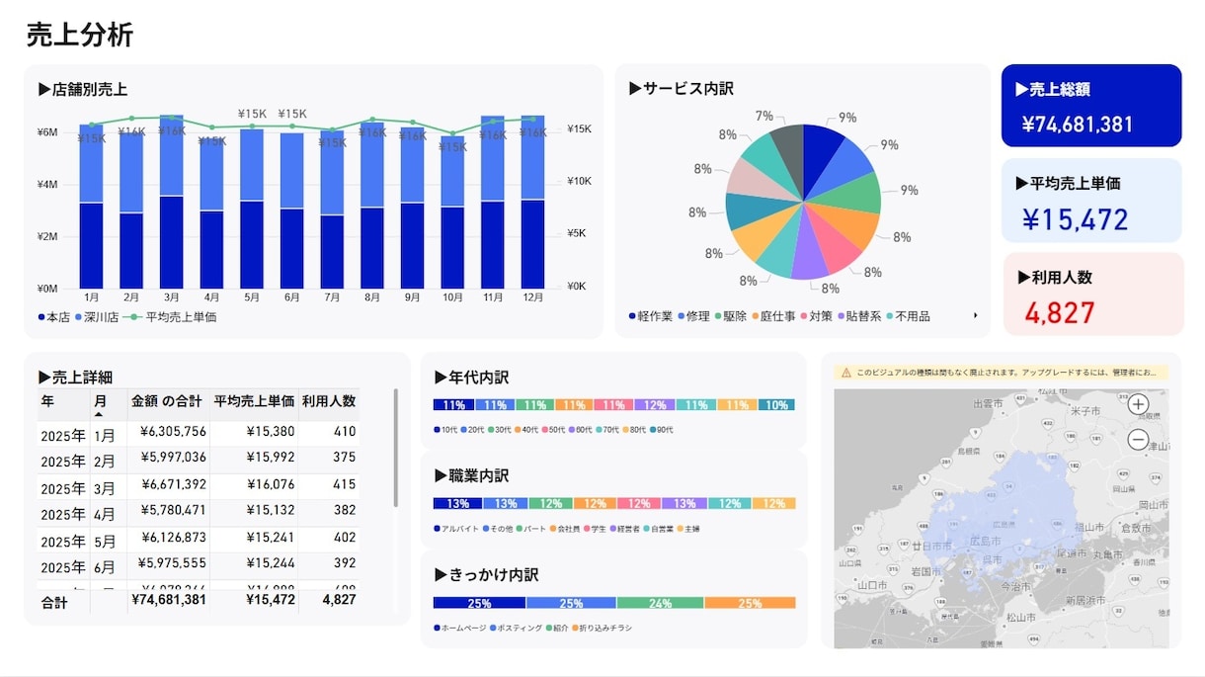Sort table by 平均売上単価 column header
This screenshot has width=1205, height=677.
[x=254, y=401]
